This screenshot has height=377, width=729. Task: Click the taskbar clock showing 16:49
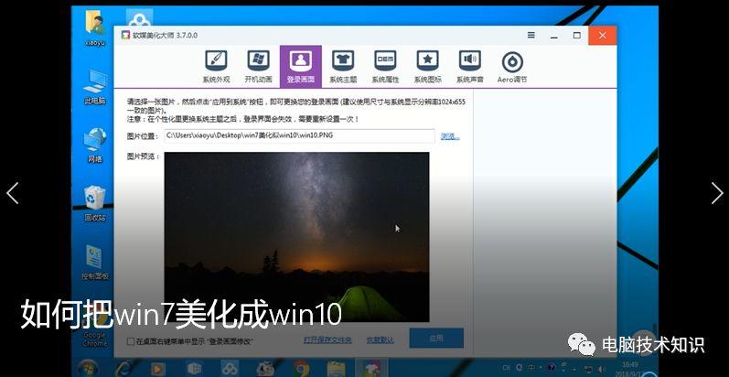[630, 369]
